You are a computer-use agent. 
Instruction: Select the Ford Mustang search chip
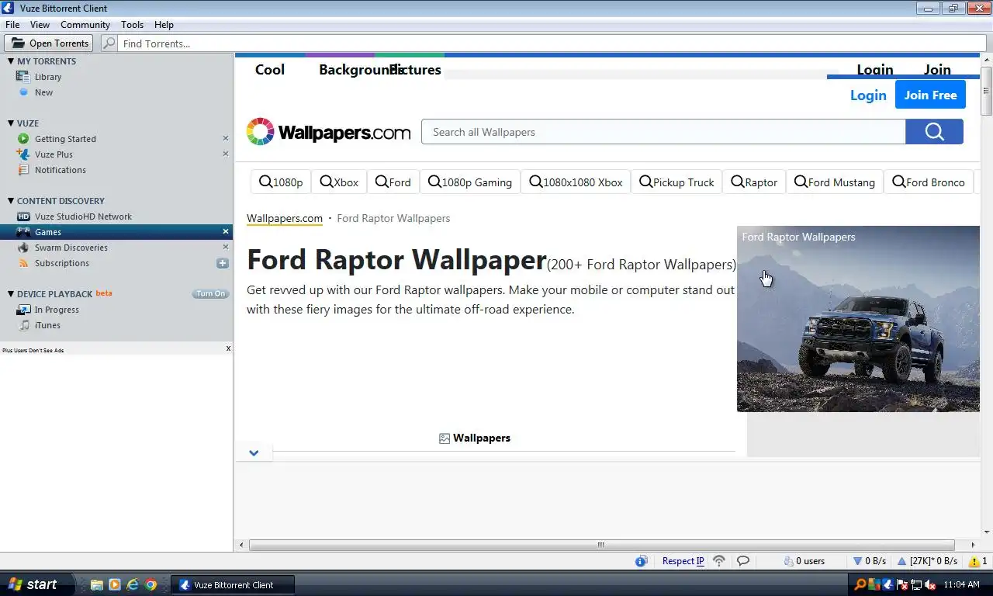(835, 182)
